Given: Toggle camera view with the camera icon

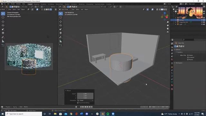Looking at the screenshot, I should tap(168, 29).
